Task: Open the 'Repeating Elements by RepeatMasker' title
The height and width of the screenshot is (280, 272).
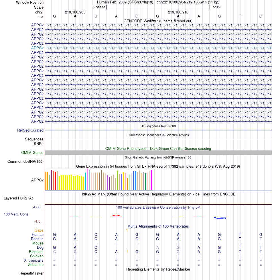Action: 158,269
